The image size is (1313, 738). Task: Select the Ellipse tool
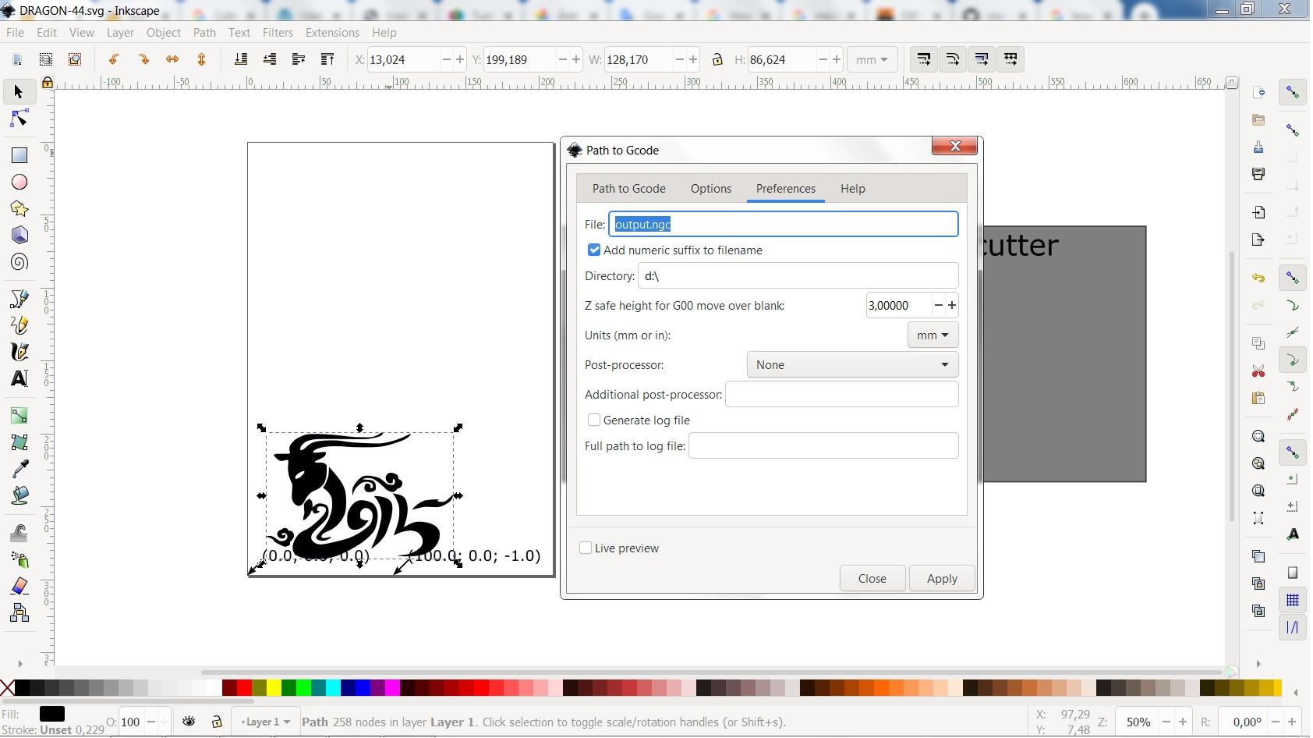click(19, 182)
